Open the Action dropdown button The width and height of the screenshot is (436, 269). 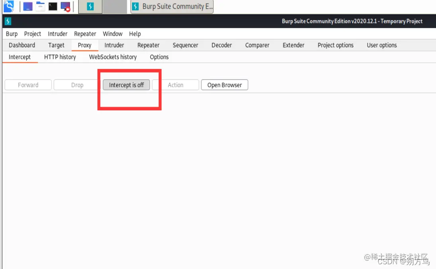coord(175,85)
